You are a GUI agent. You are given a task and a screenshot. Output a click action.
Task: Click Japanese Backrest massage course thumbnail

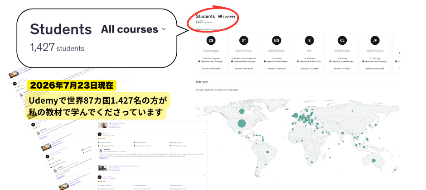(103, 168)
